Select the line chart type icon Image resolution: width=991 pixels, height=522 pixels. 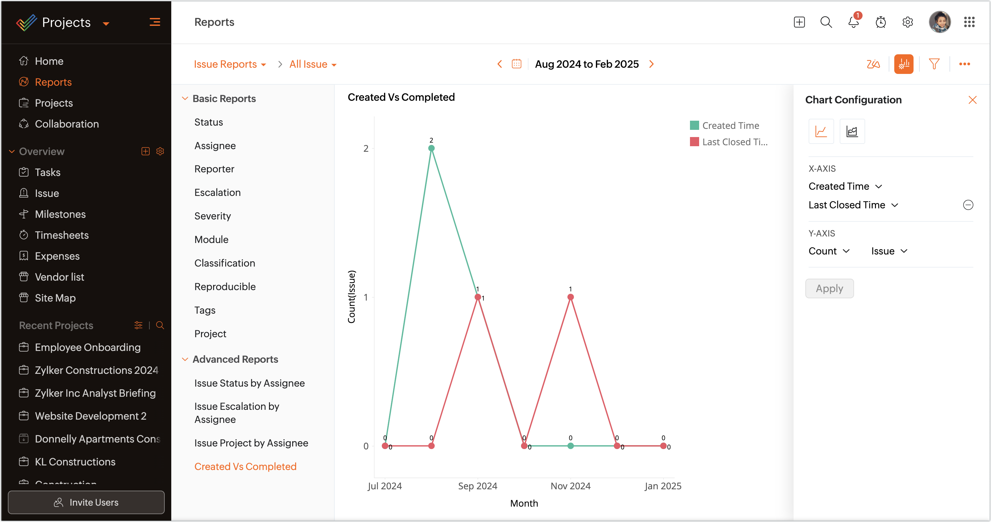coord(821,132)
